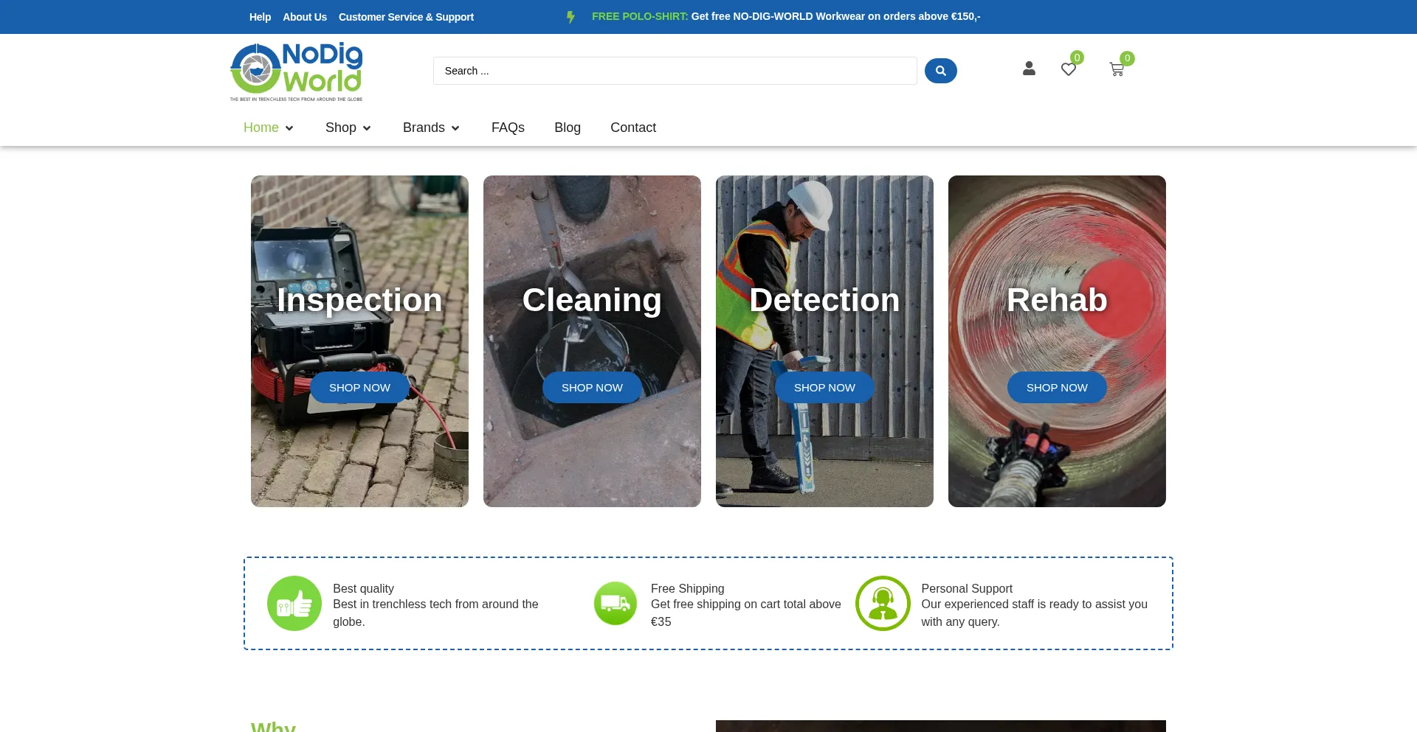Click Shop Now on the Rehab card
The width and height of the screenshot is (1417, 732).
pyautogui.click(x=1057, y=388)
